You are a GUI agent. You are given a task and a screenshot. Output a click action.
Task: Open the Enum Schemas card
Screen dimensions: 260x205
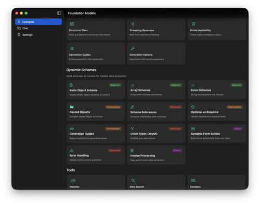pyautogui.click(x=217, y=89)
